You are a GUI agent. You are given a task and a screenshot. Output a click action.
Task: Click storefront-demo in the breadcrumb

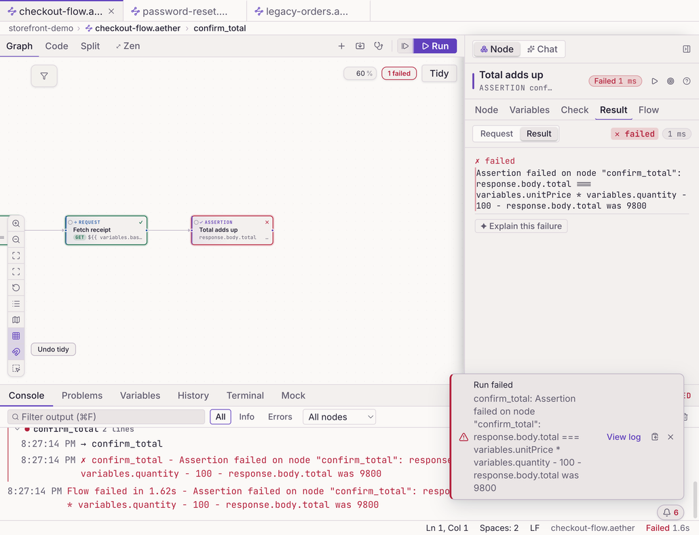pos(41,28)
